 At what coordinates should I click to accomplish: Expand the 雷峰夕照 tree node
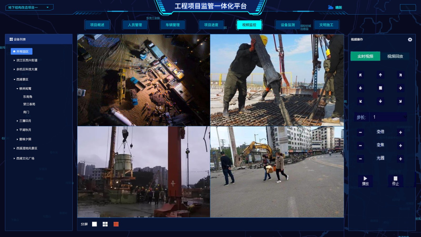17,139
